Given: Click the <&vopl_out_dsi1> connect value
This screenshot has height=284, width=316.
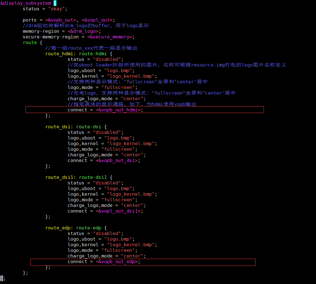Looking at the screenshot, I should pos(118,211).
